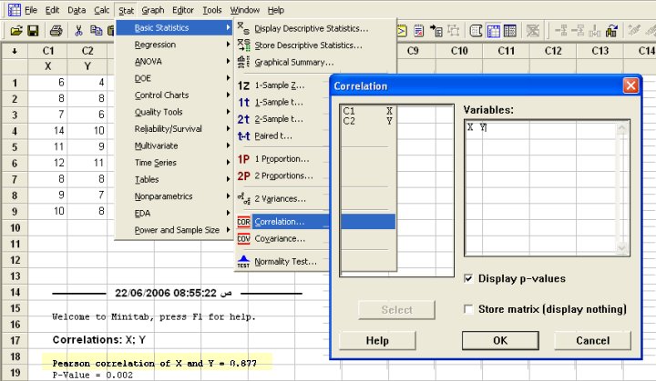
Task: Click row header 9 in worksheet
Action: tap(15, 211)
